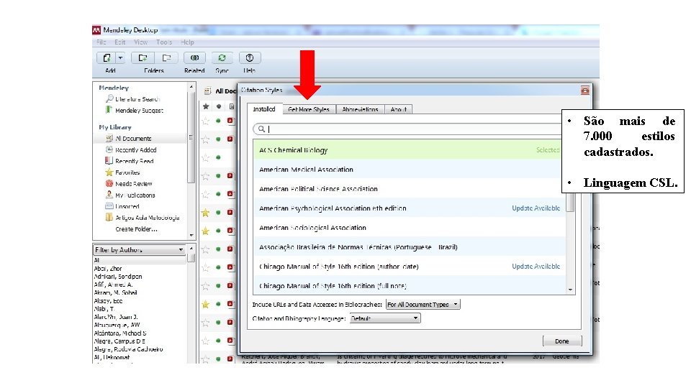Filter by author Albuquerque, AW

coord(117,325)
